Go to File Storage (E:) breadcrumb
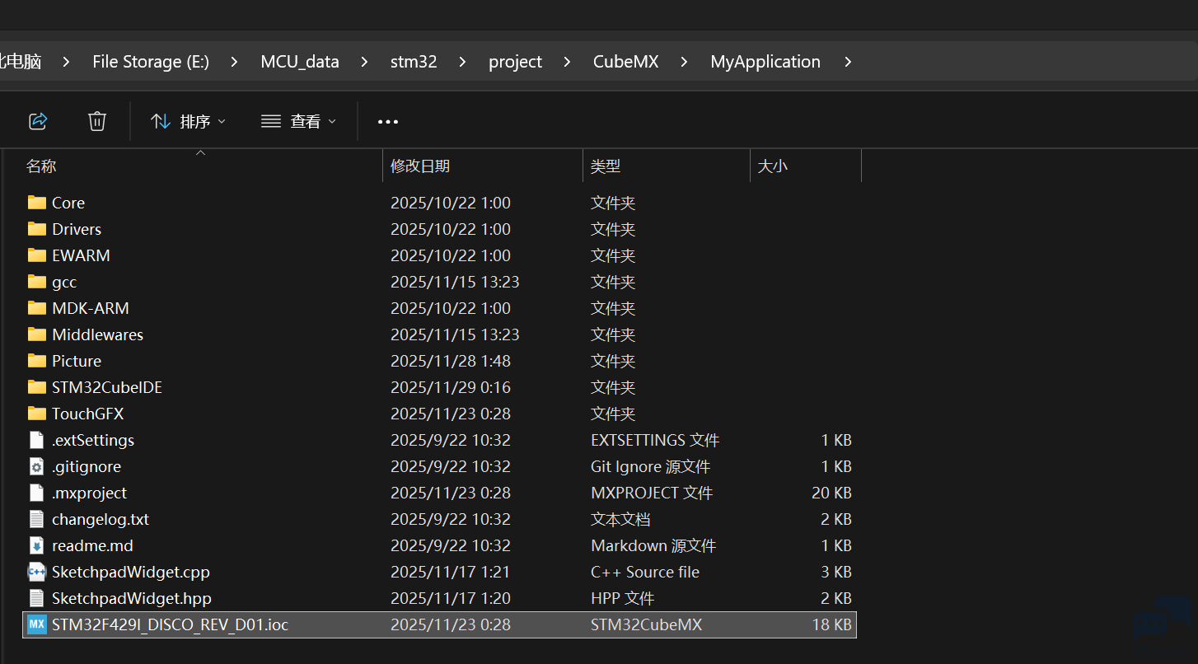The height and width of the screenshot is (664, 1198). click(150, 62)
